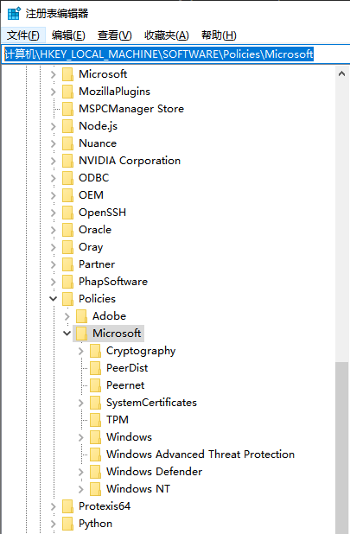The height and width of the screenshot is (534, 350).
Task: Open the 查看(V) menu
Action: coord(114,35)
